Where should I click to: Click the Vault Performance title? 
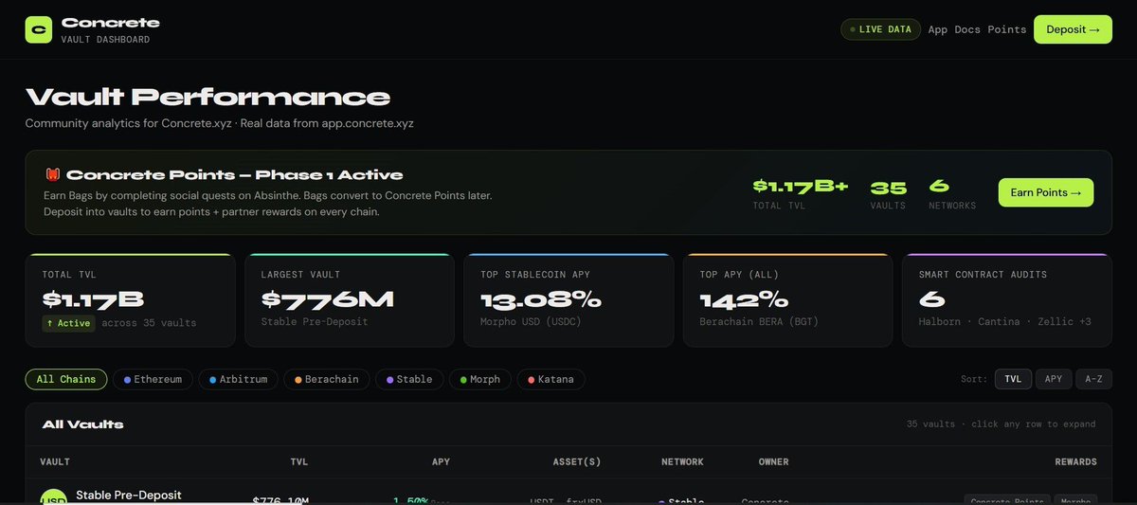point(208,97)
